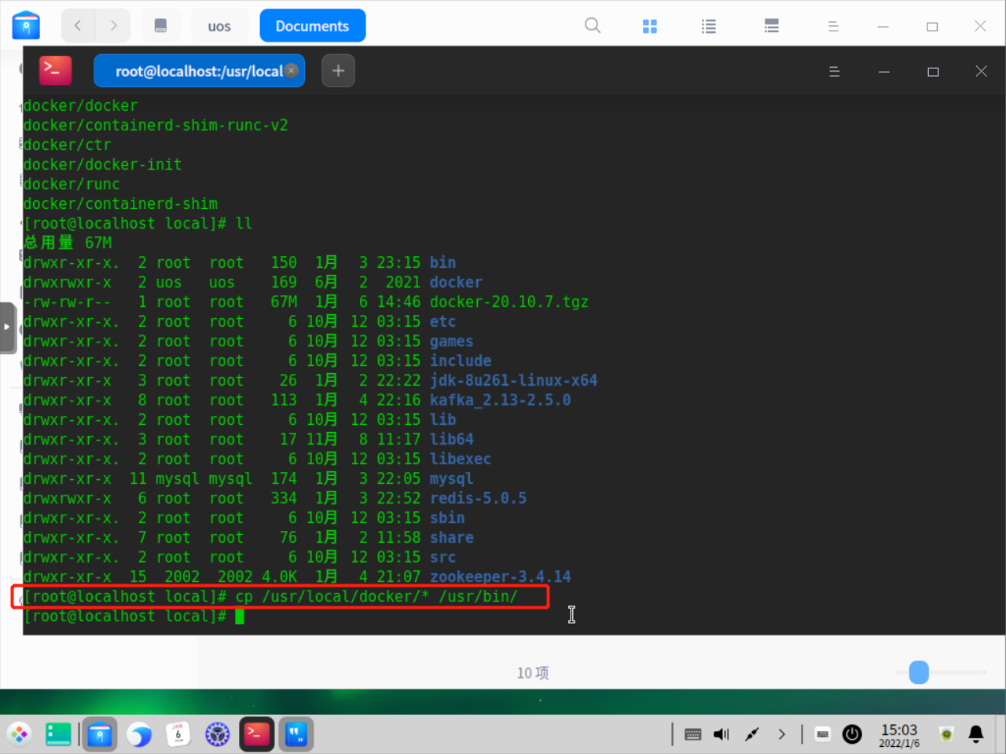Open the detailed info view icon
Viewport: 1006px width, 754px height.
tap(771, 25)
